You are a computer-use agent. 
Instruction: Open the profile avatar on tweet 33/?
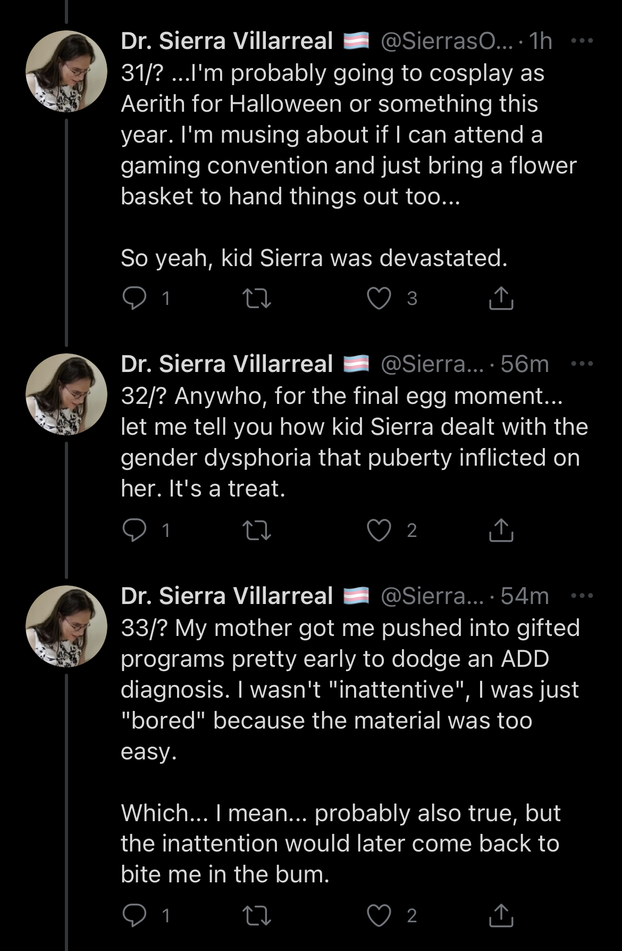coord(66,626)
